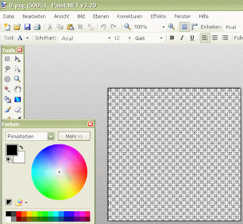
Task: Select the Eraser tool
Action: click(18, 109)
